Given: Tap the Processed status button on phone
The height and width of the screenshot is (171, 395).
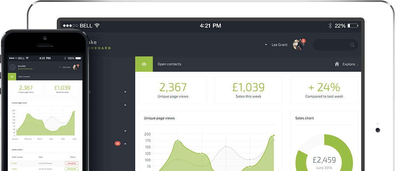Looking at the screenshot, I should (72, 169).
